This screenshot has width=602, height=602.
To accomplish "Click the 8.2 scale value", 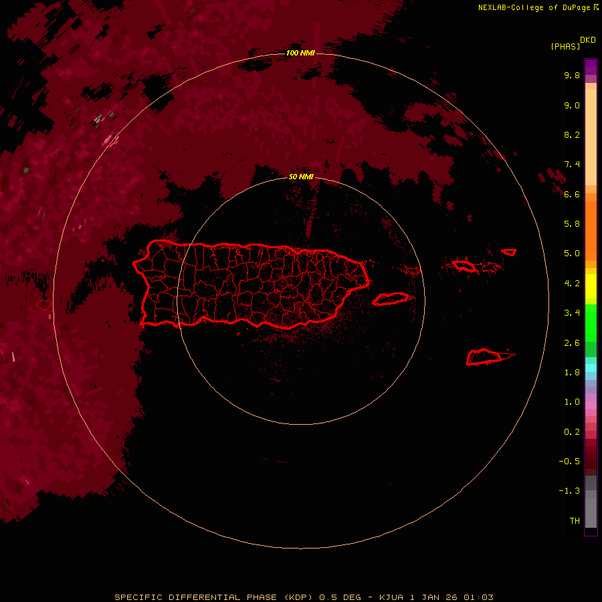I will [x=572, y=135].
